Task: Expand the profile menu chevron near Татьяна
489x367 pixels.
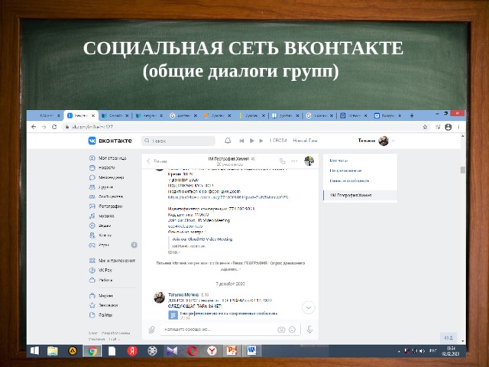Action: [393, 141]
